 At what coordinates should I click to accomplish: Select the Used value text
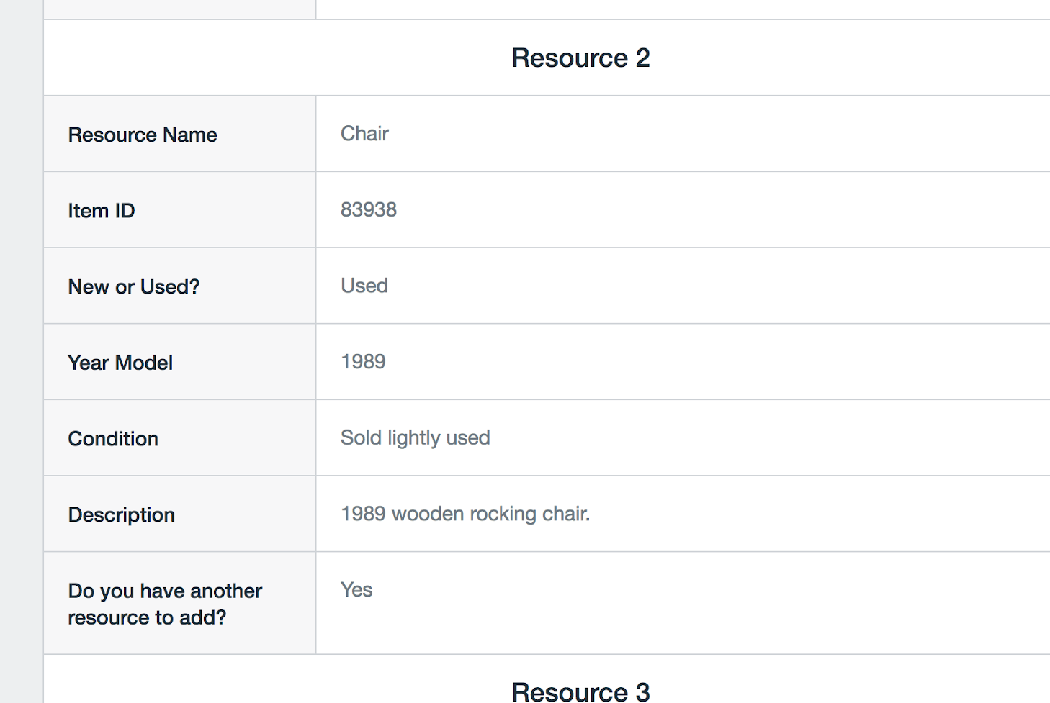(364, 286)
